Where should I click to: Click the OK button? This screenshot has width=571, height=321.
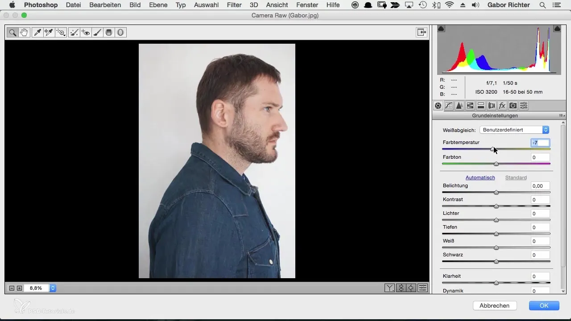tap(544, 305)
